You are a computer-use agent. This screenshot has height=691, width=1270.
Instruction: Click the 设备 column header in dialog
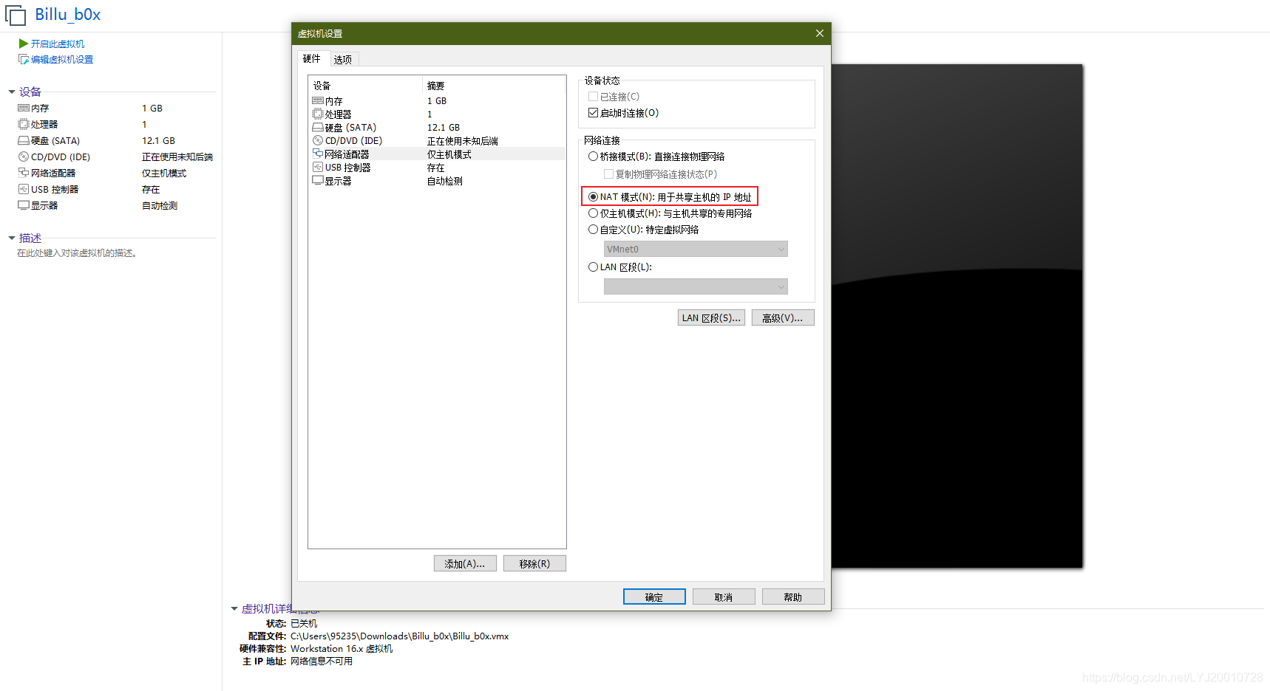pyautogui.click(x=365, y=86)
